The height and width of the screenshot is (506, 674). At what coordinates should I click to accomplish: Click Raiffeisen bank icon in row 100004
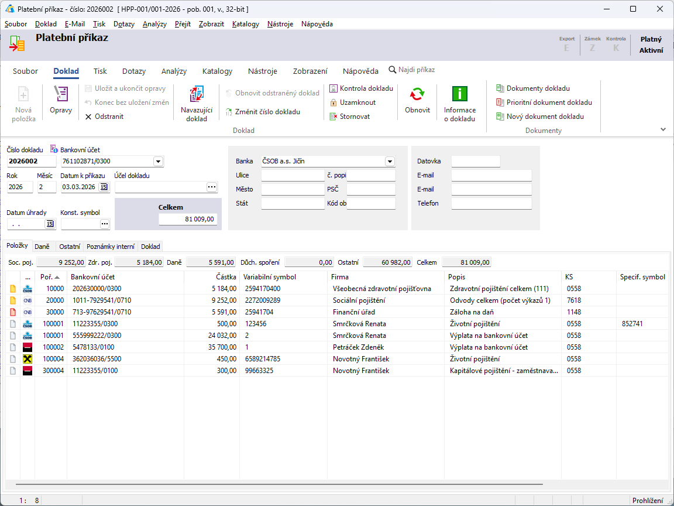click(x=27, y=359)
